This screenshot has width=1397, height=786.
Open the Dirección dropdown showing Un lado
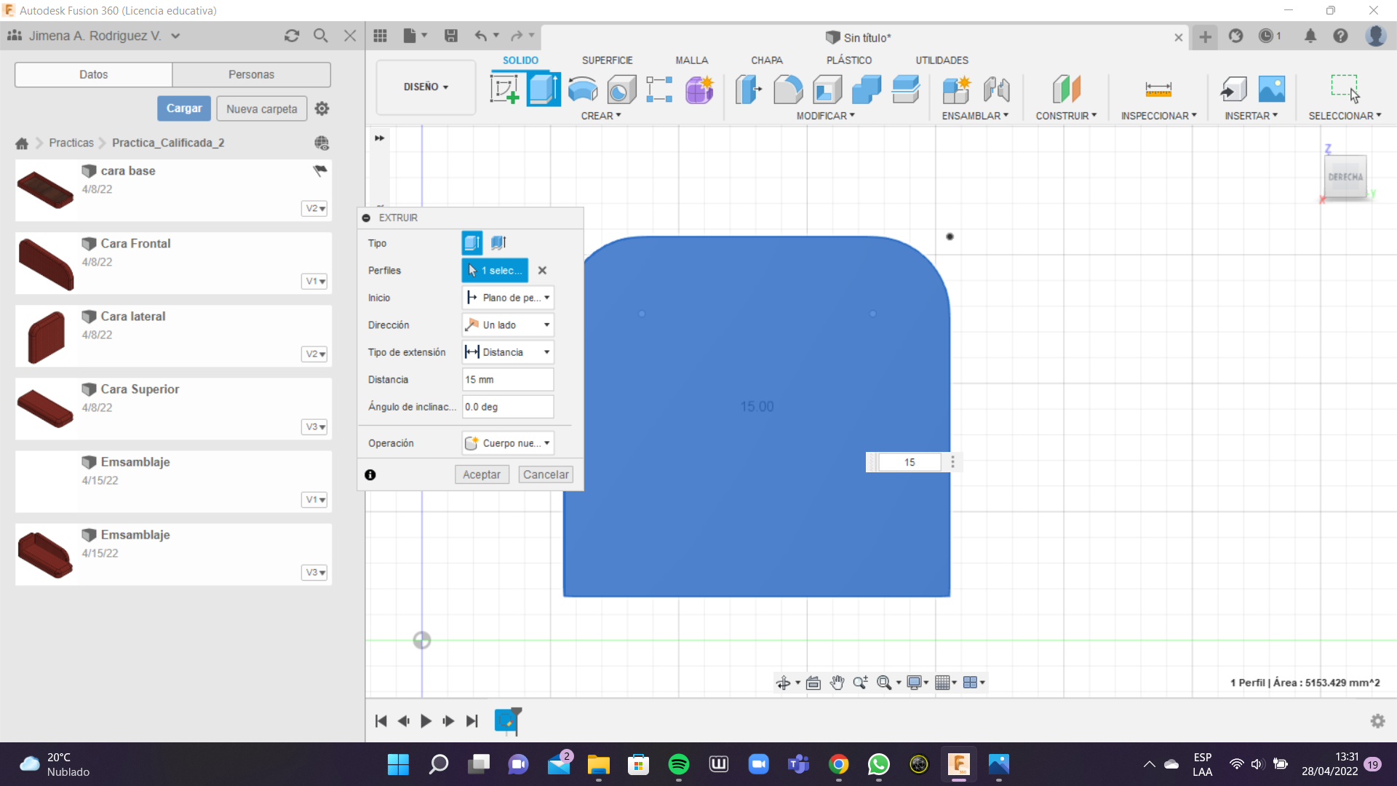click(x=508, y=325)
